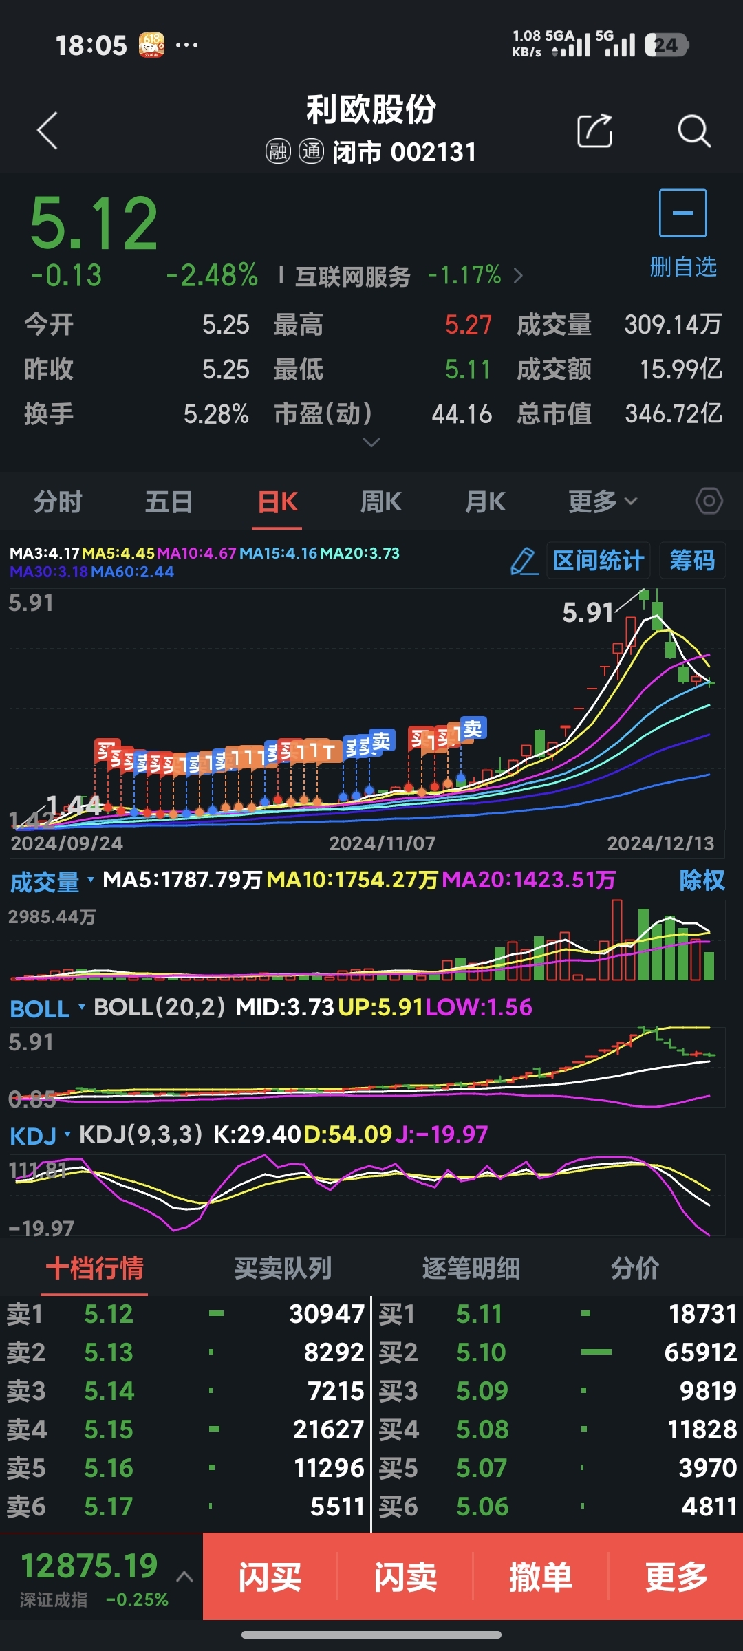Screen dimensions: 743x1651
Task: Select the 买6 5.06 order row
Action: [x=558, y=1507]
